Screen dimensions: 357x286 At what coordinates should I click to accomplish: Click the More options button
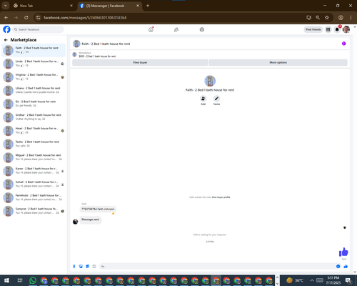278,62
